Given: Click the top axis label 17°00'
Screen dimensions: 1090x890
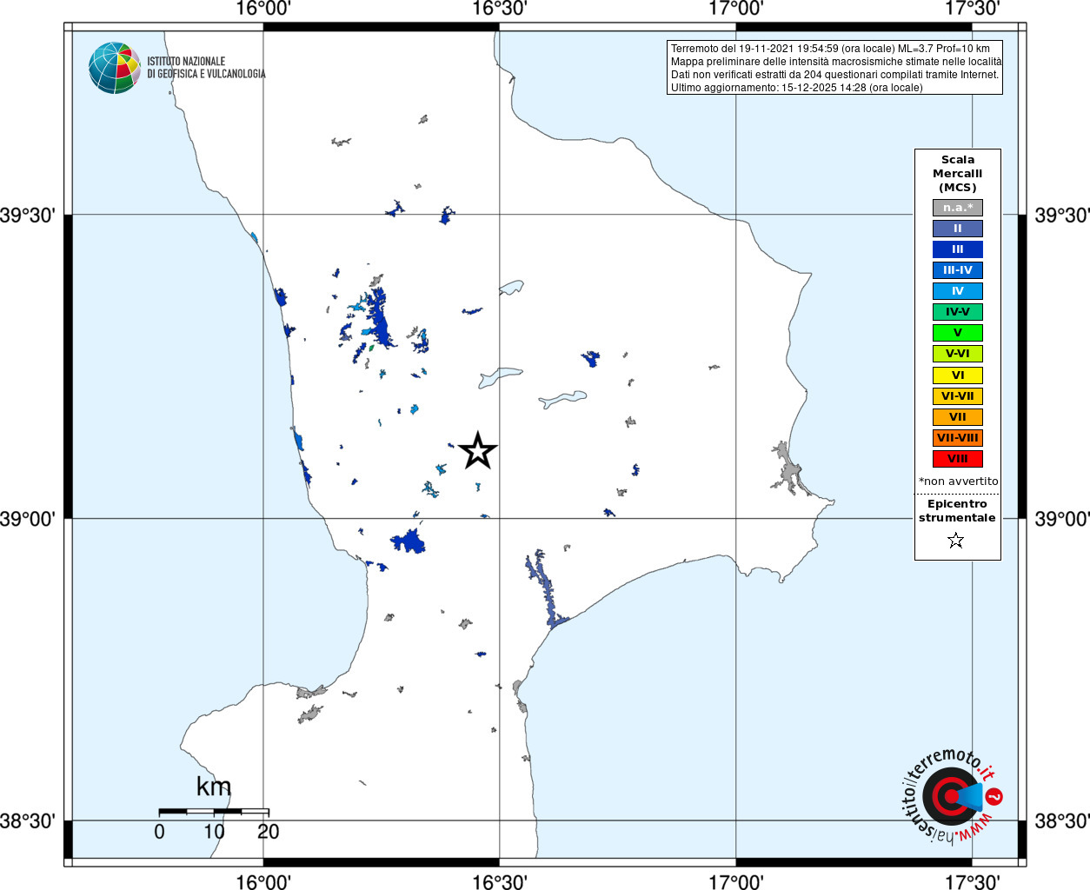Looking at the screenshot, I should [736, 10].
